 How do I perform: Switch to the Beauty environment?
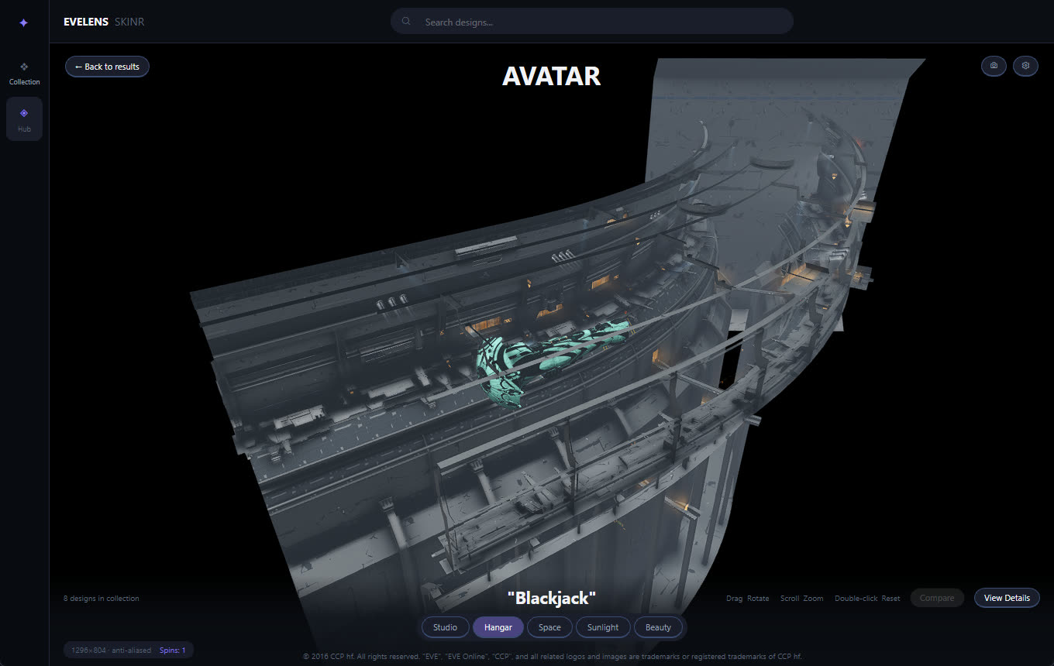658,627
